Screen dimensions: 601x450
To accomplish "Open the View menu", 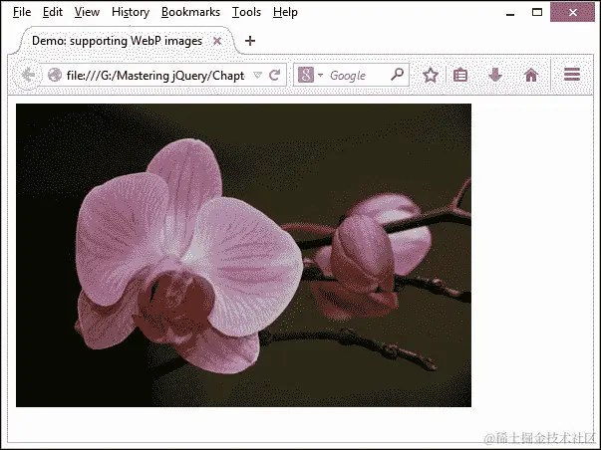I will point(87,12).
